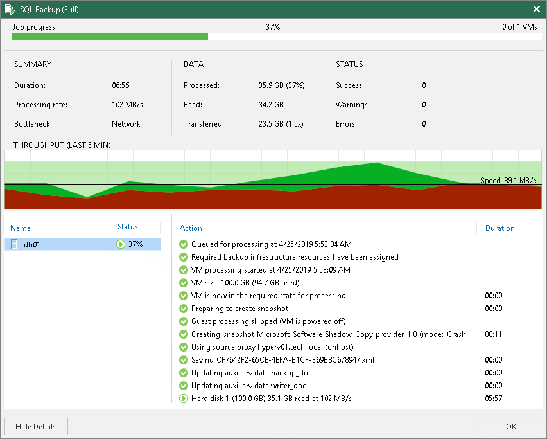Screen dimensions: 547x439
Task: Sort by the Status column header
Action: click(128, 227)
